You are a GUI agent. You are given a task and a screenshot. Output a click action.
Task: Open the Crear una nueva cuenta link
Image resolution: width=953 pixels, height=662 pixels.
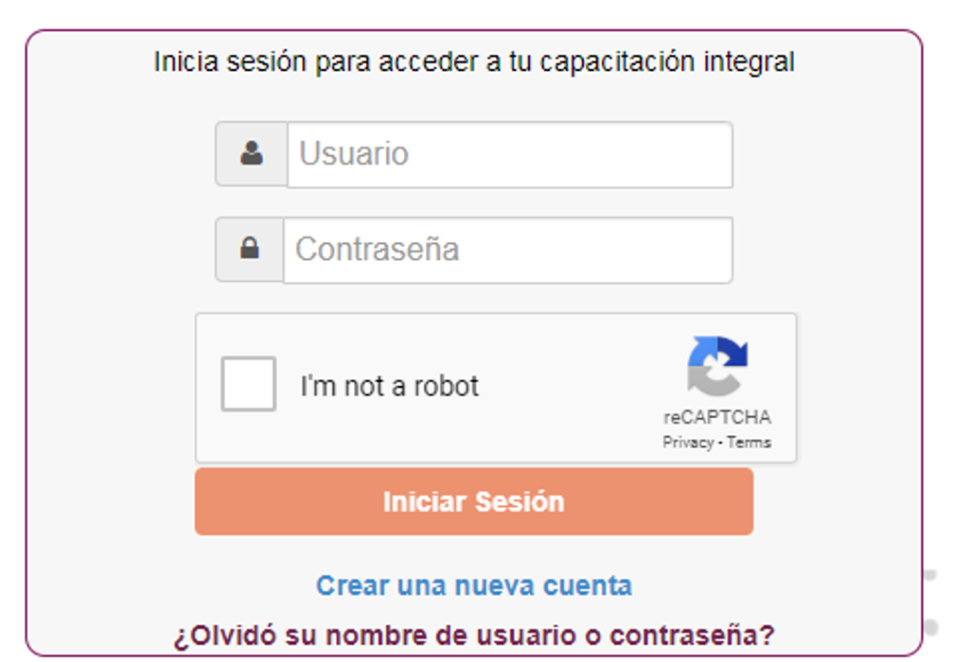[474, 585]
